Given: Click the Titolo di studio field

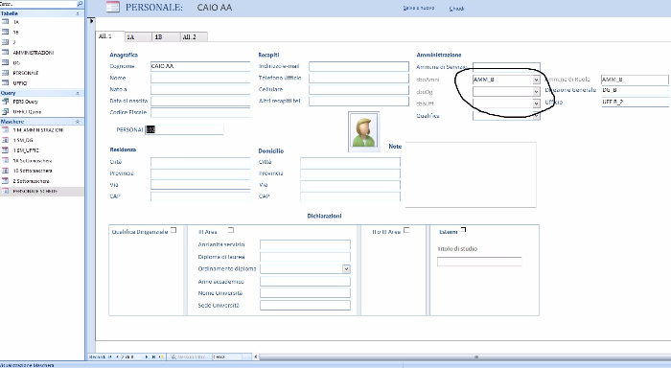Looking at the screenshot, I should (x=479, y=262).
